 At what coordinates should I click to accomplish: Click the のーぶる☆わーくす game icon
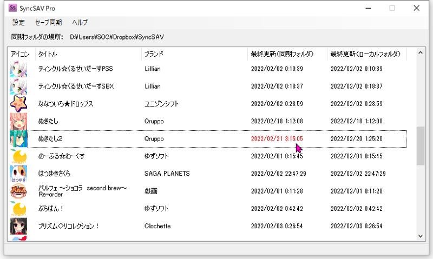(18, 156)
